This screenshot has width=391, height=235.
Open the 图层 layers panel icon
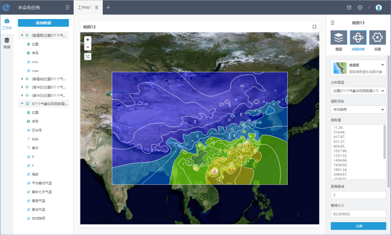(338, 38)
